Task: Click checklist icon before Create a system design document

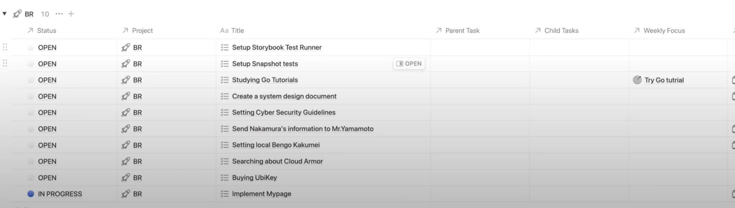Action: 225,96
